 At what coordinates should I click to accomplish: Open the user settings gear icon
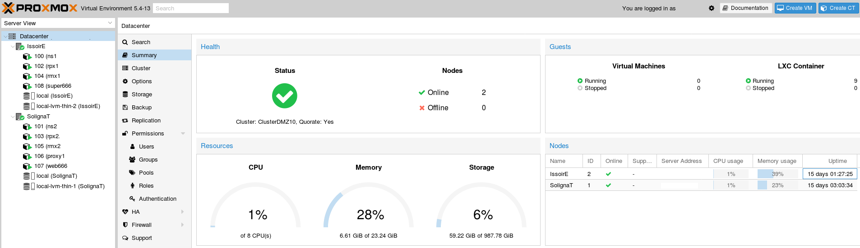(712, 8)
